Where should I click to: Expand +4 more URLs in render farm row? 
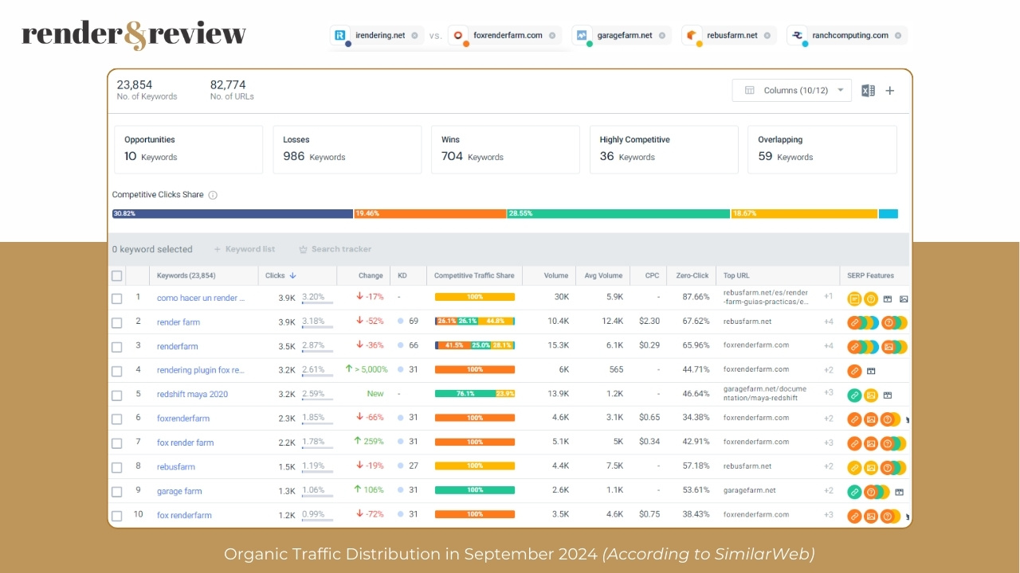pos(828,322)
